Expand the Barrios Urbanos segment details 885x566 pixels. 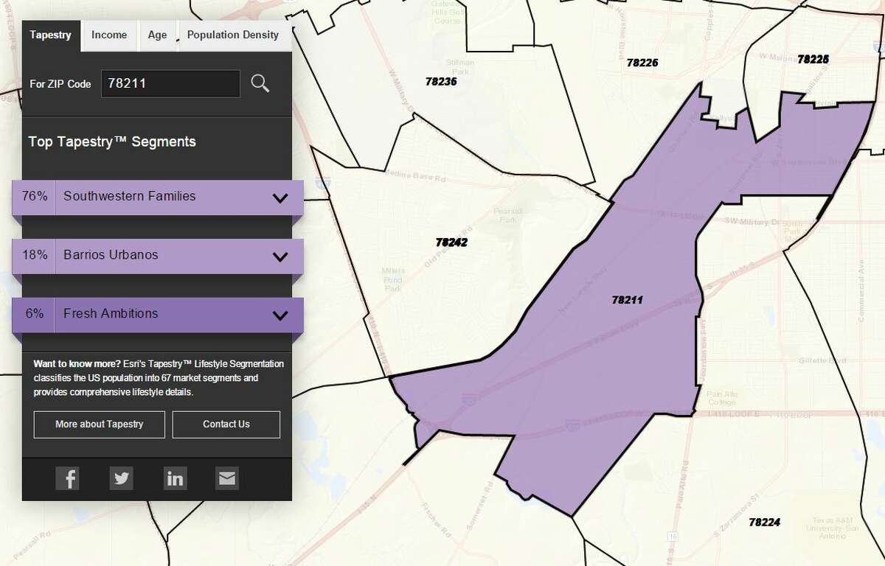[x=279, y=256]
